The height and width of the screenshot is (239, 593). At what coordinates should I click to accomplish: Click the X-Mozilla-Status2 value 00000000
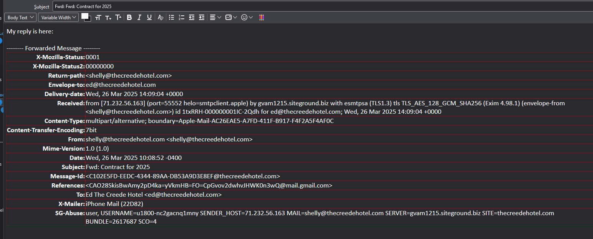coord(99,66)
